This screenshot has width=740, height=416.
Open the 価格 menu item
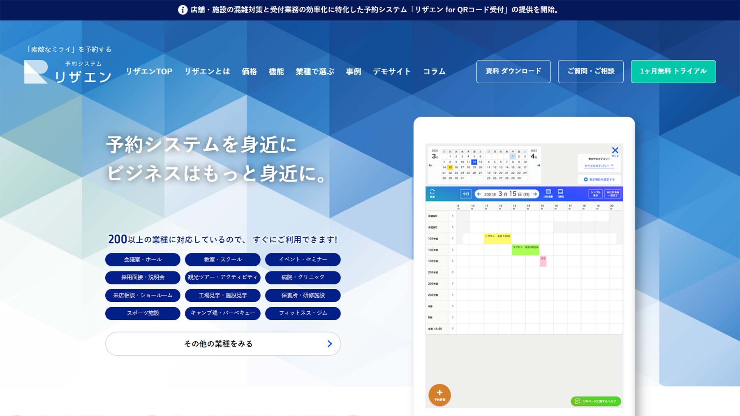click(x=249, y=71)
